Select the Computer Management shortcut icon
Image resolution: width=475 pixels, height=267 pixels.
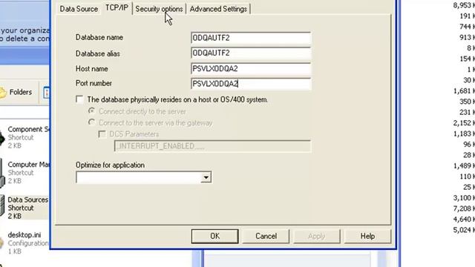tap(2, 173)
